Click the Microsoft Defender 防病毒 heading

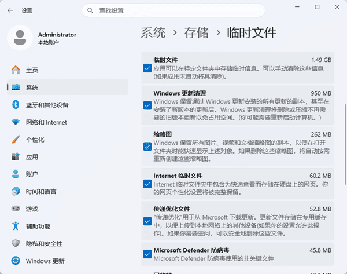point(191,250)
